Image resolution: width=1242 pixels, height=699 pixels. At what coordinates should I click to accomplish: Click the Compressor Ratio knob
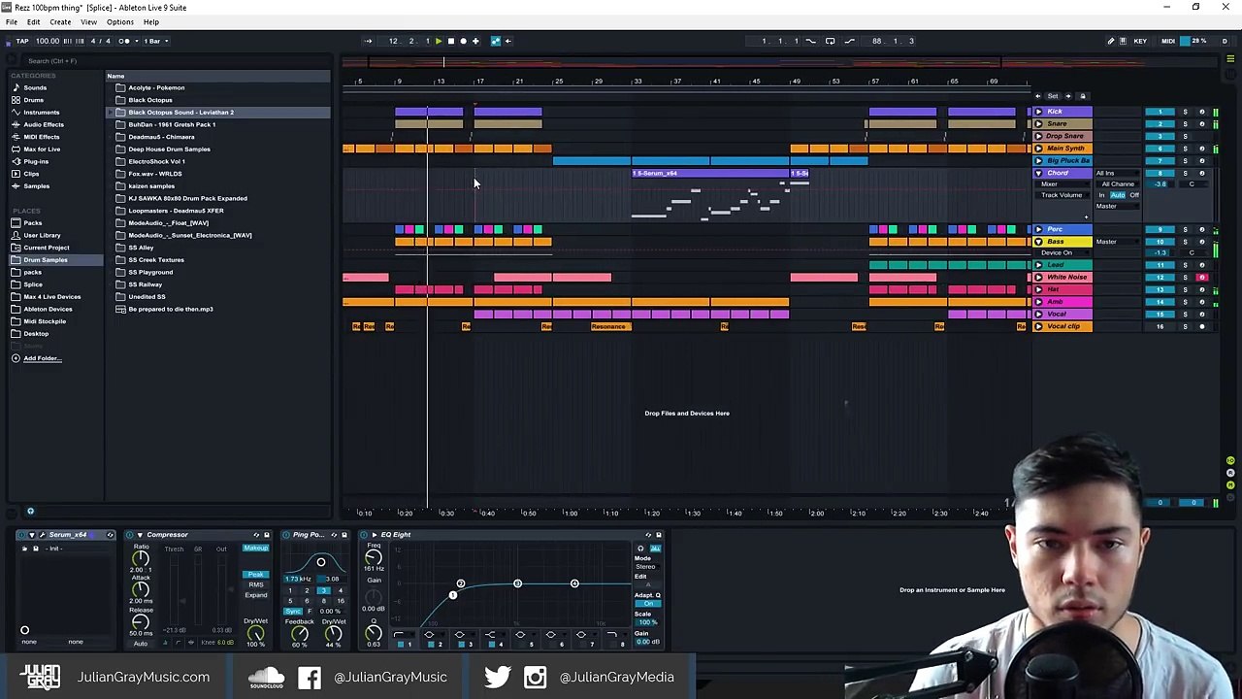[x=141, y=557]
